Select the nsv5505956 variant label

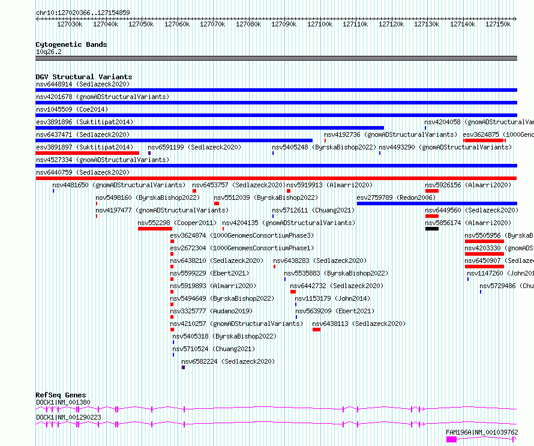[x=499, y=235]
